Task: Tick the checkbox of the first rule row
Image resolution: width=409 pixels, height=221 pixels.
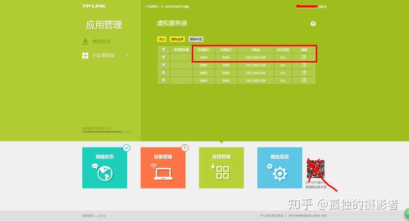Action: (x=164, y=57)
